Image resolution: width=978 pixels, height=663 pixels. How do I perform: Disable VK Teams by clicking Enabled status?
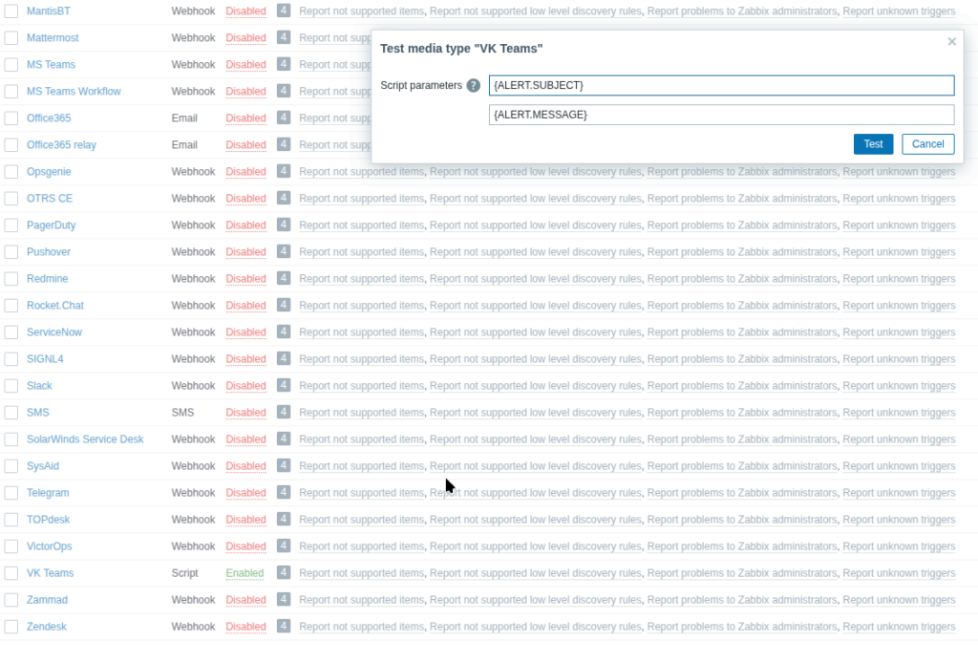click(244, 573)
